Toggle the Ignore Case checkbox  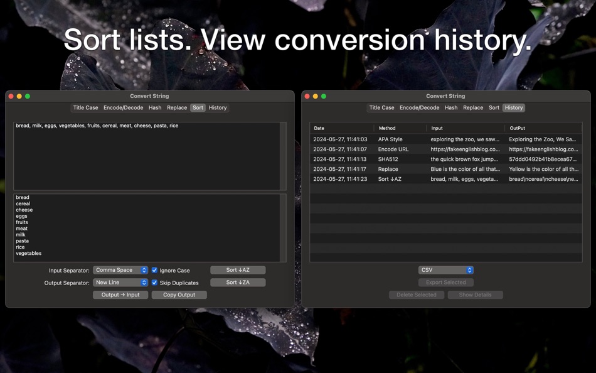pyautogui.click(x=155, y=271)
